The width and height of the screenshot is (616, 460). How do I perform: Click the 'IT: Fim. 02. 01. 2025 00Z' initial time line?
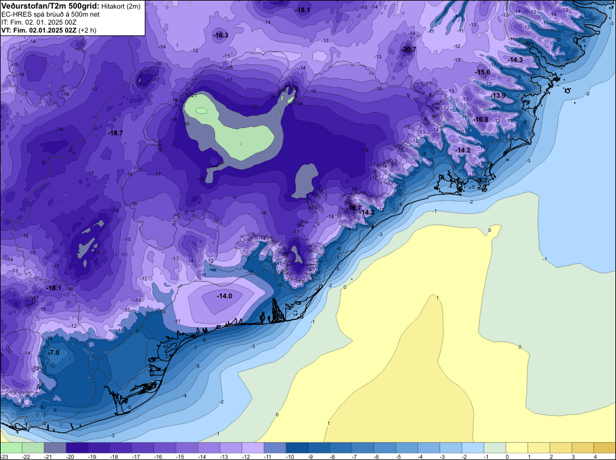39,22
